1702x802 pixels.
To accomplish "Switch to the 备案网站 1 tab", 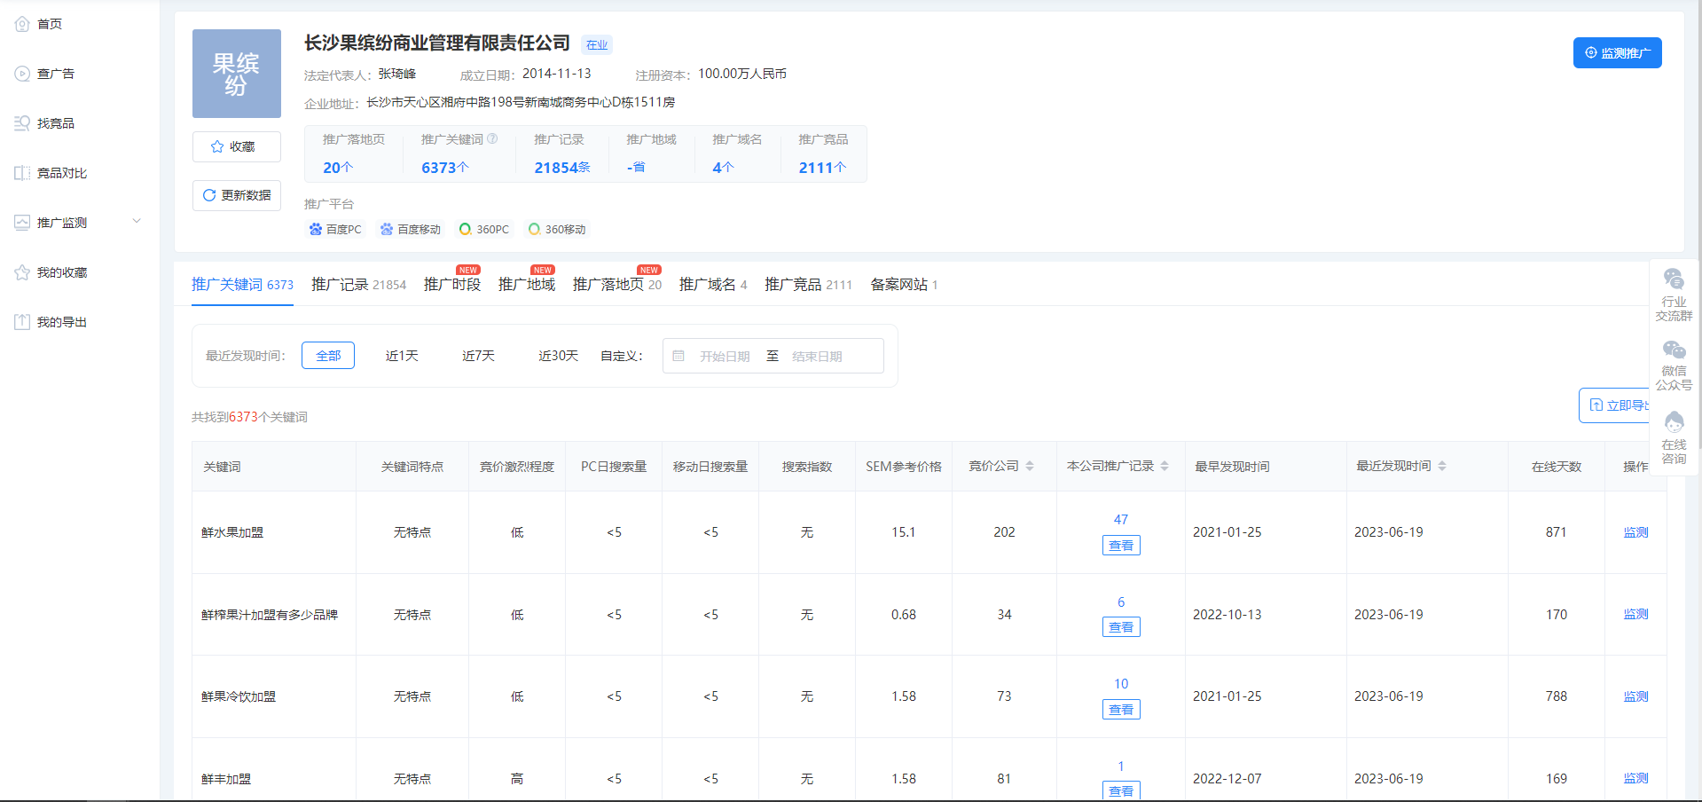I will (x=904, y=284).
